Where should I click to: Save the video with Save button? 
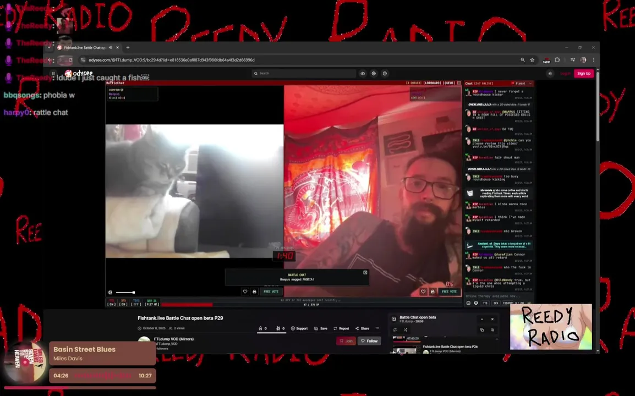tap(321, 328)
